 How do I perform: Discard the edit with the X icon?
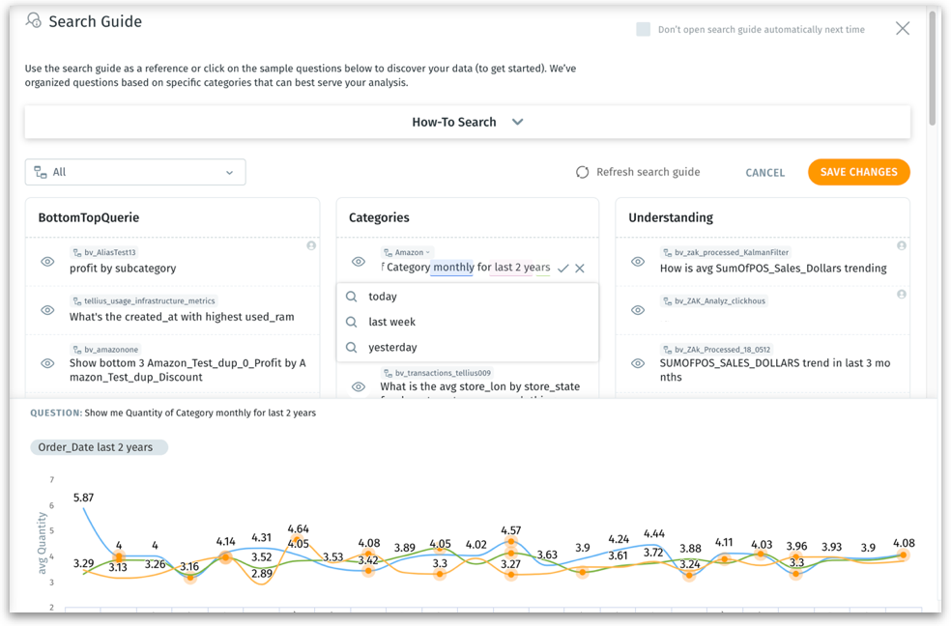(x=580, y=268)
